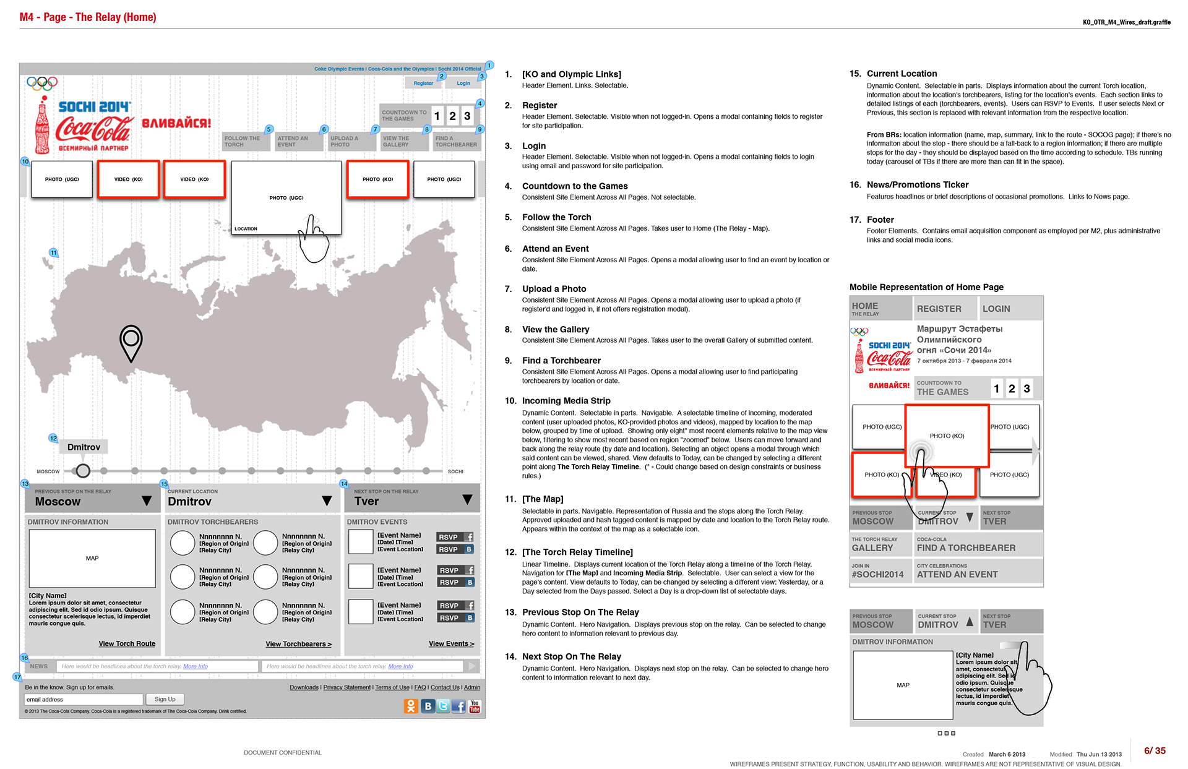Advance the news ticker with arrow

pyautogui.click(x=472, y=666)
